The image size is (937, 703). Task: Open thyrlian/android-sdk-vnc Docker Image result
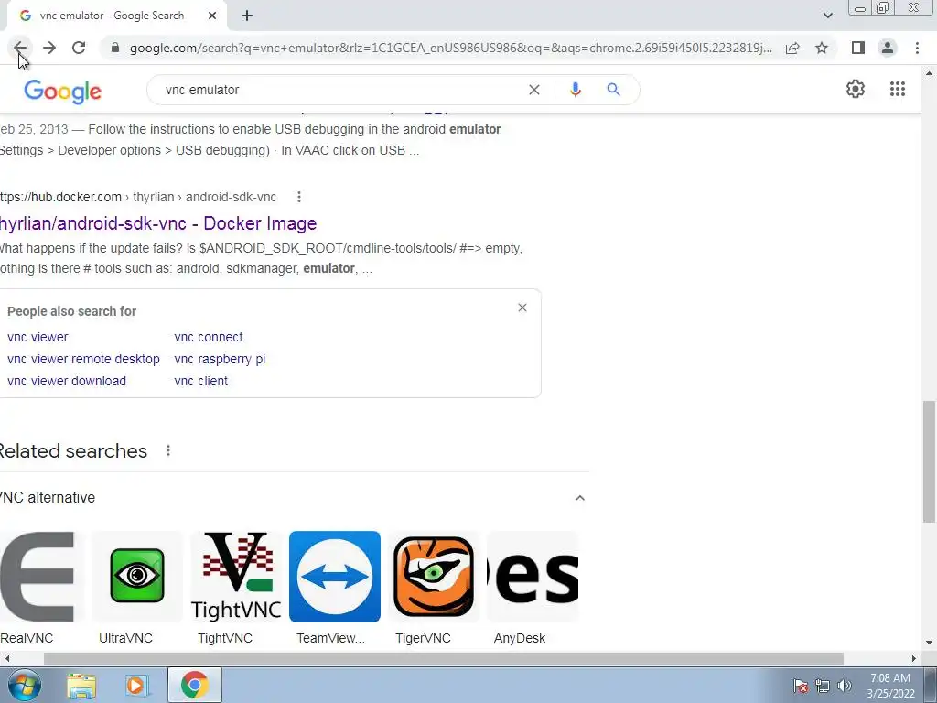pos(158,223)
